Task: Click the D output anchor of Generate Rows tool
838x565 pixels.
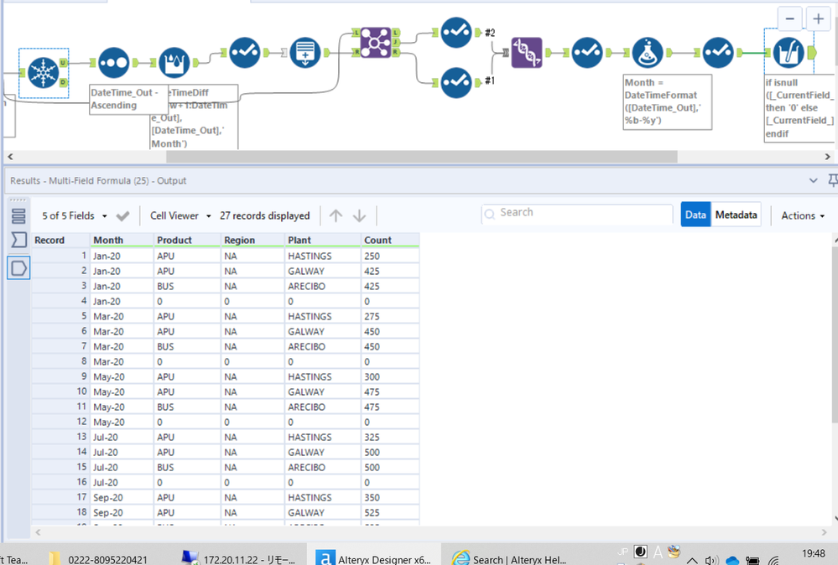Action: coord(63,82)
